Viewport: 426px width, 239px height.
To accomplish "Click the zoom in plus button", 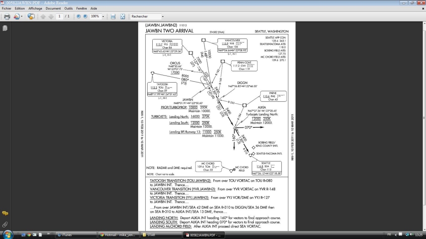I will (x=85, y=17).
